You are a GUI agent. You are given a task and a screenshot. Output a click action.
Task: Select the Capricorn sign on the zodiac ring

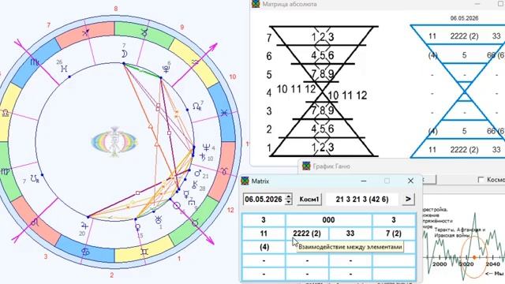coord(144,32)
